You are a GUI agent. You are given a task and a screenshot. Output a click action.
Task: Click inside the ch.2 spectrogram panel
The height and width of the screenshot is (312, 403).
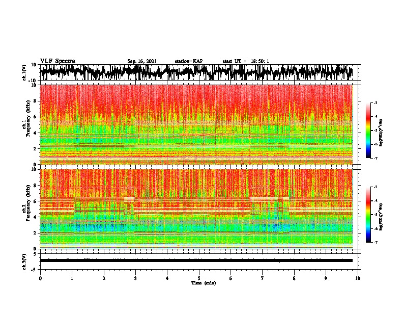point(196,209)
